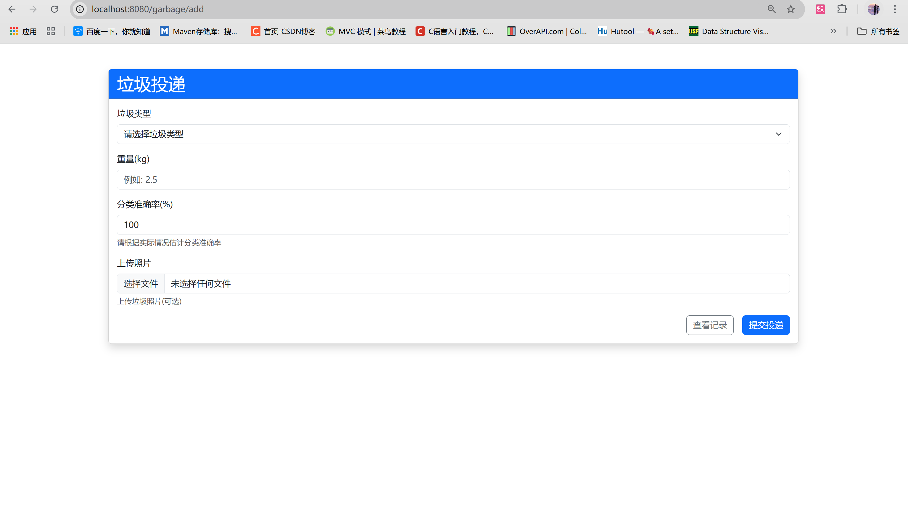View site information icon in address bar
The image size is (908, 509).
[x=80, y=9]
